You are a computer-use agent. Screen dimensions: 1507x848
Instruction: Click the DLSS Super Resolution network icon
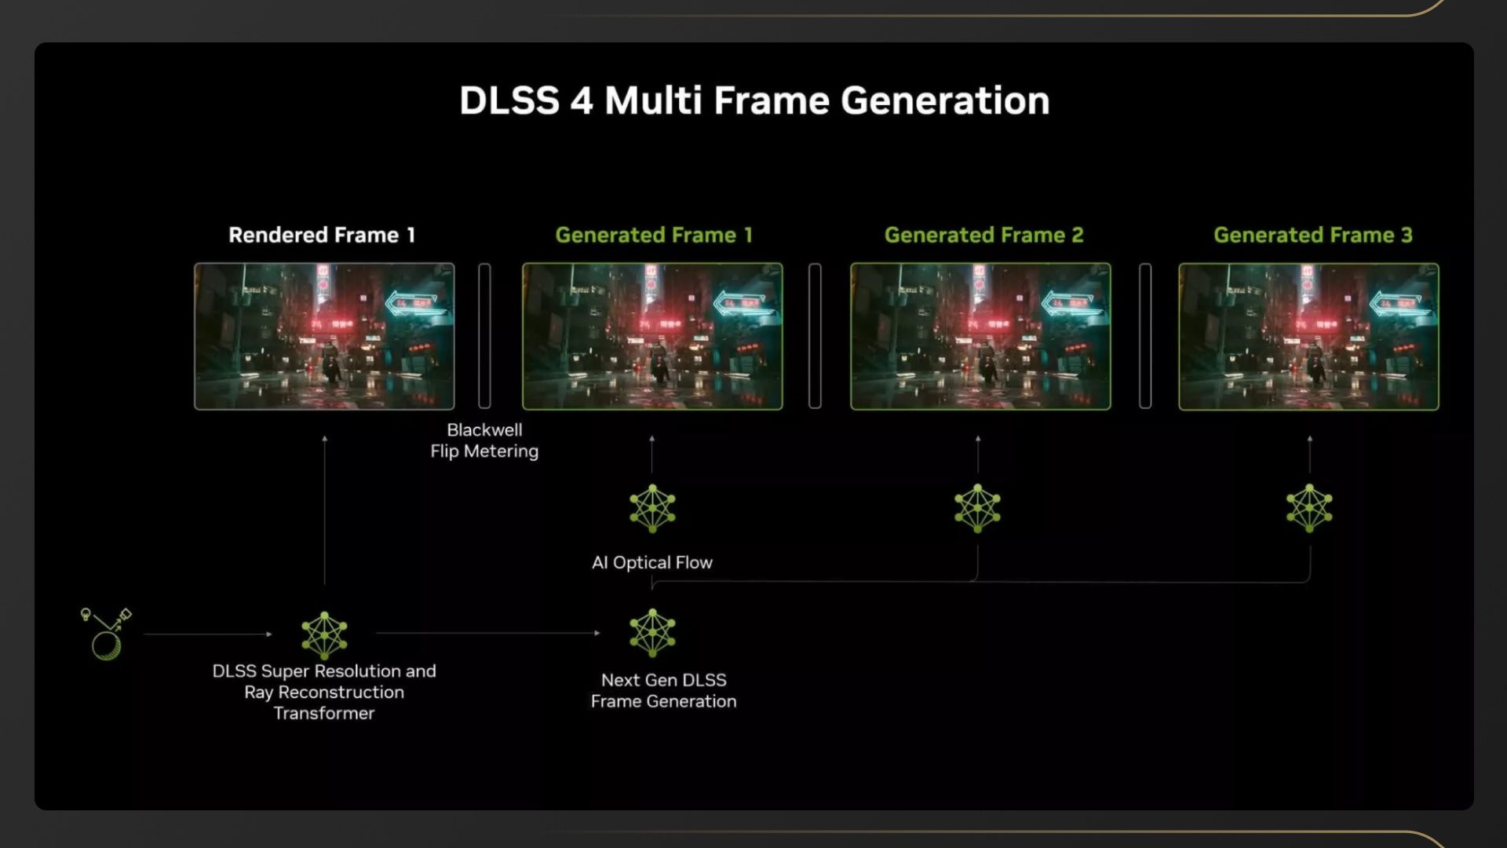coord(324,634)
